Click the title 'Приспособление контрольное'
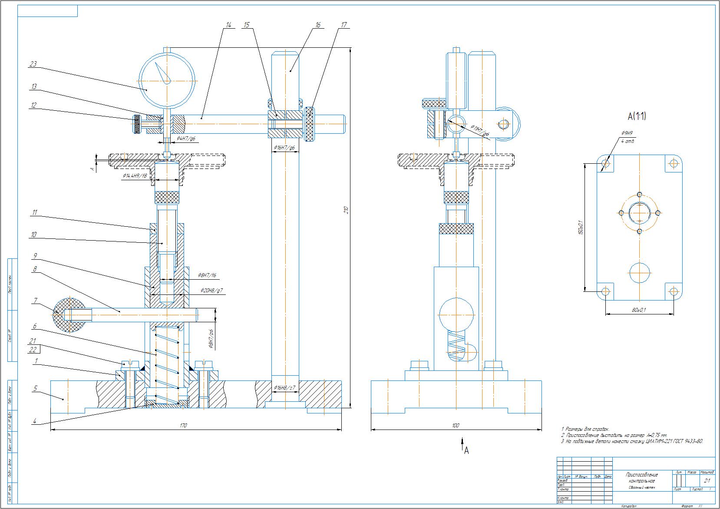The width and height of the screenshot is (720, 509). [641, 478]
